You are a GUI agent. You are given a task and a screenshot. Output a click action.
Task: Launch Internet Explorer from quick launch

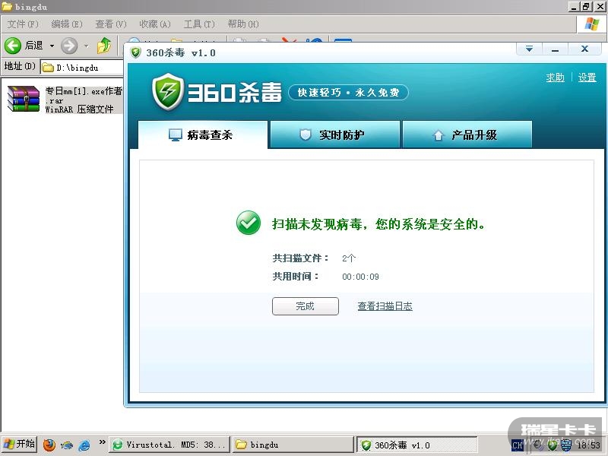(84, 445)
